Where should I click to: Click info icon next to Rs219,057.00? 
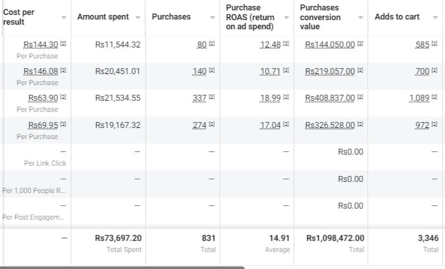point(361,71)
